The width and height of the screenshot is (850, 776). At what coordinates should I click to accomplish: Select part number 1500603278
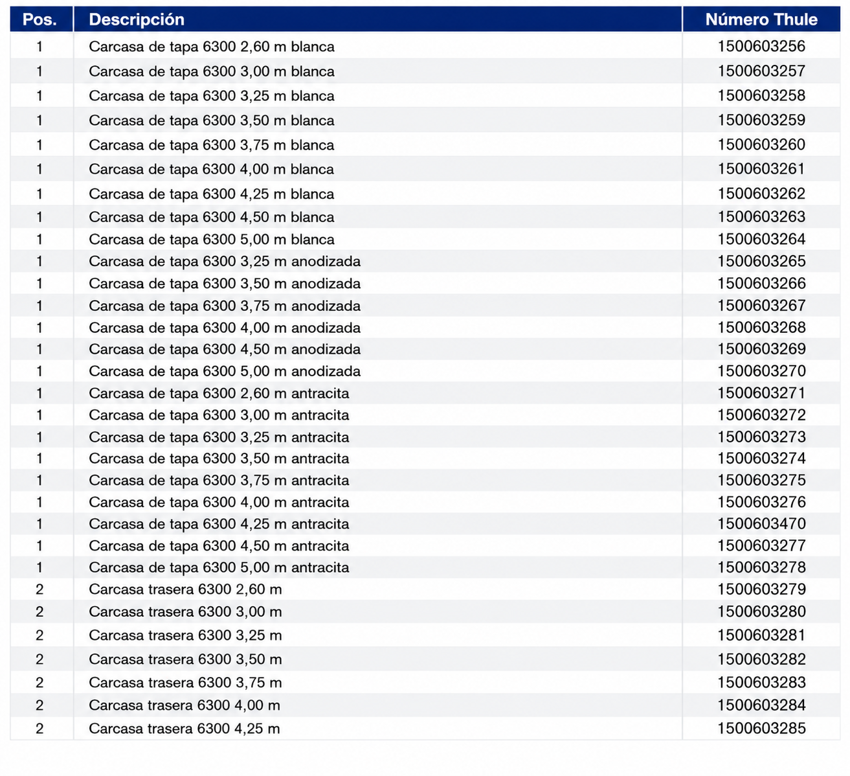tap(761, 567)
